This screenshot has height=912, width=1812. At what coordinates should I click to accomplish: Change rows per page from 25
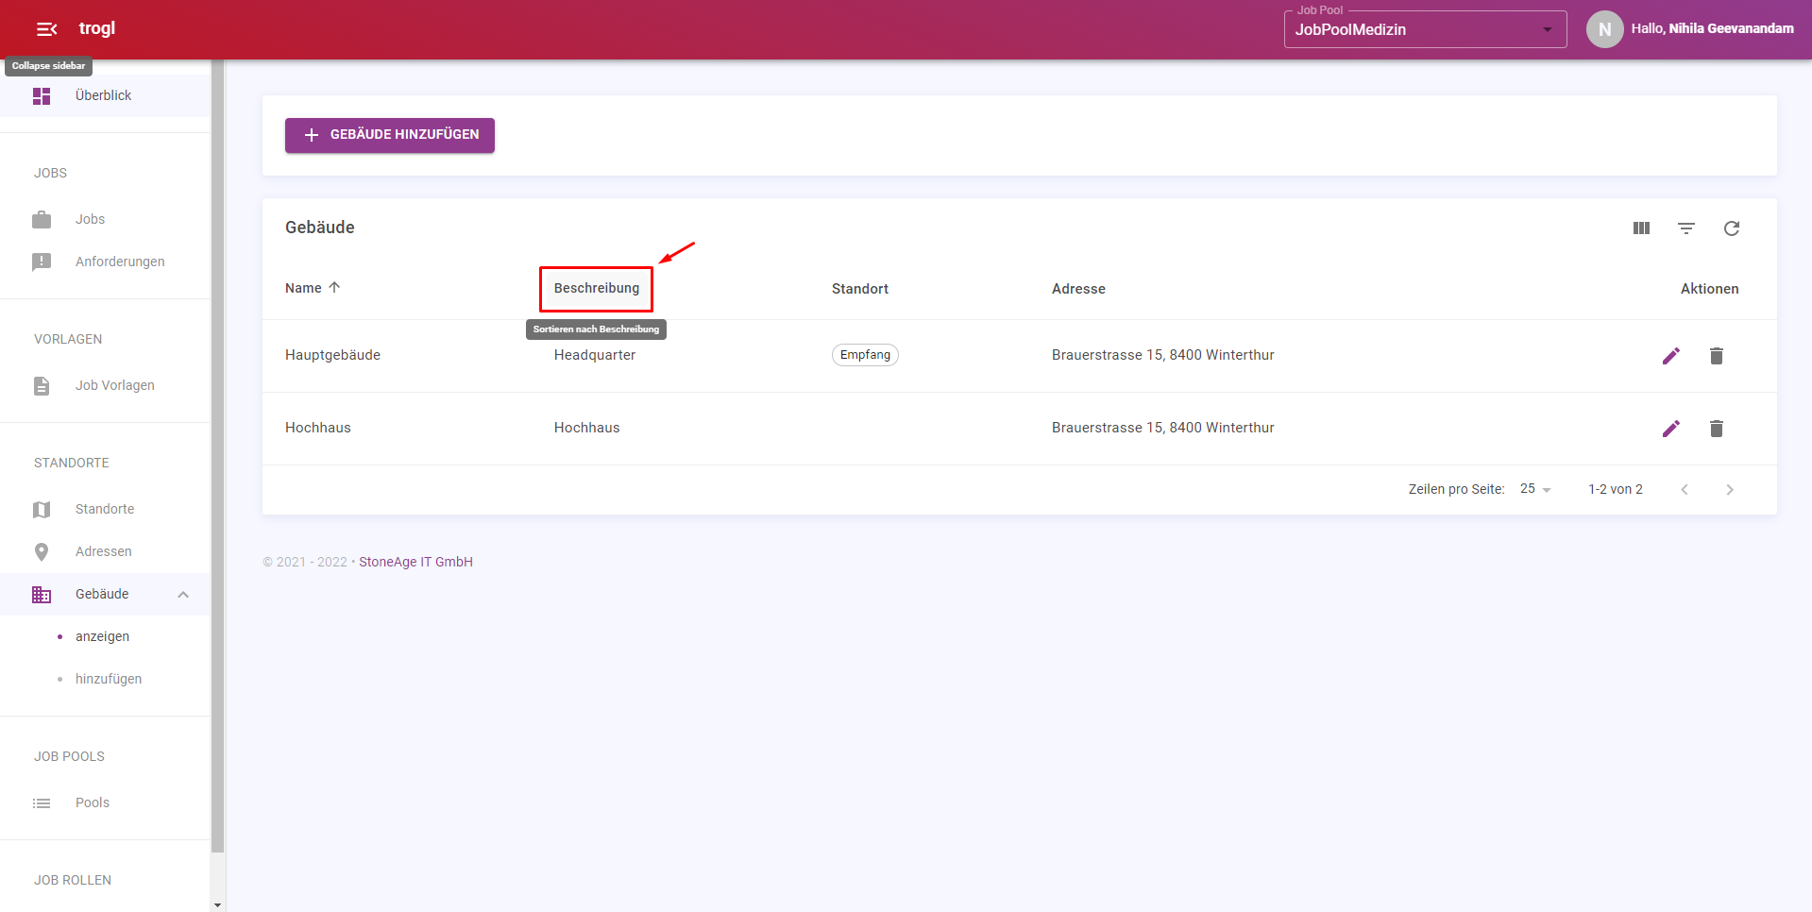(1535, 489)
